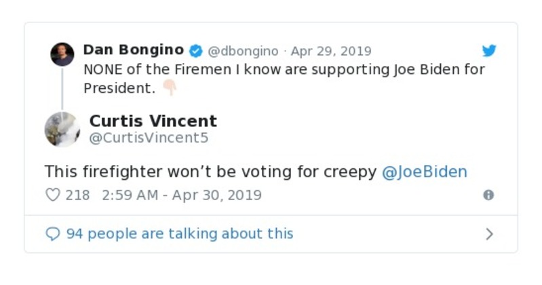The width and height of the screenshot is (542, 285).
Task: Open the @dbongino handle link
Action: click(x=244, y=51)
